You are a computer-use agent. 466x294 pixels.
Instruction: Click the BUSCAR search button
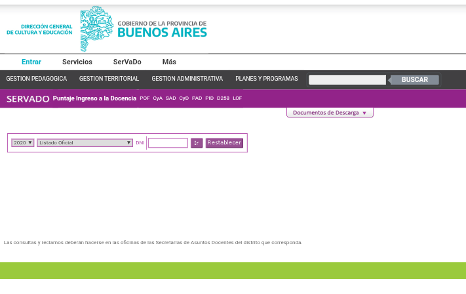coord(415,80)
